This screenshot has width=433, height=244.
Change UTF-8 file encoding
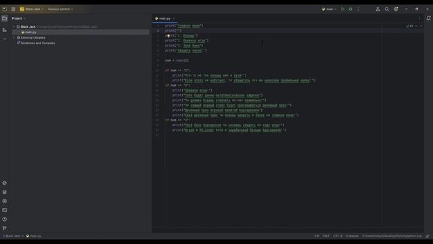point(338,237)
